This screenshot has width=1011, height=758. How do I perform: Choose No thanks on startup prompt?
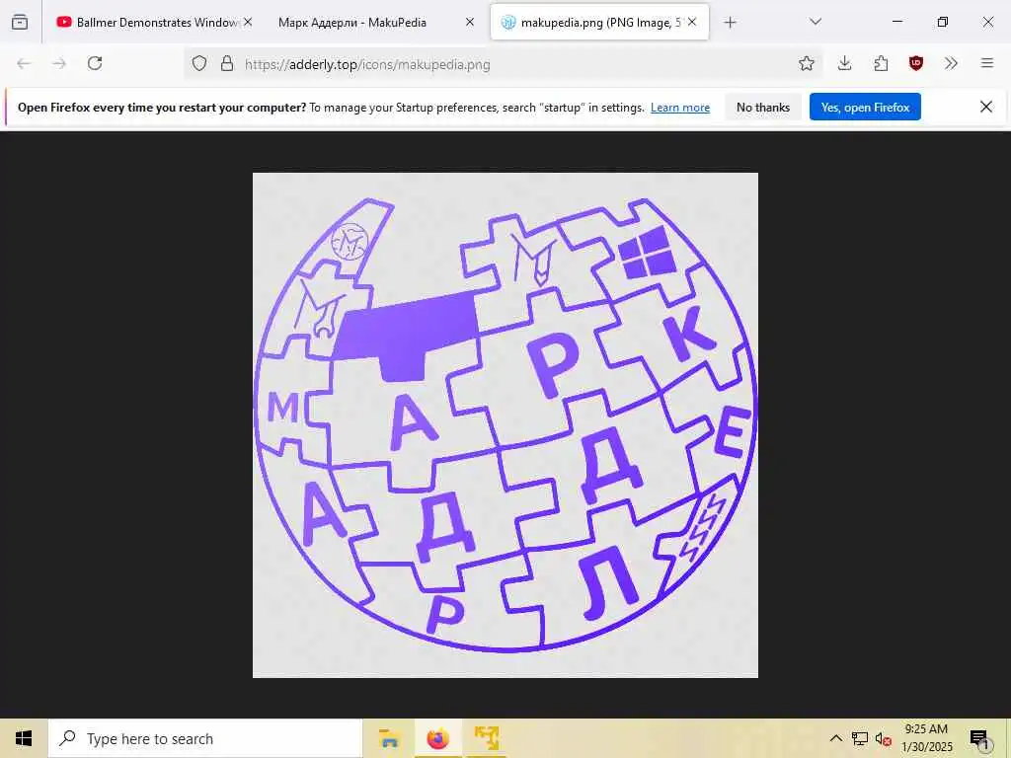point(763,107)
